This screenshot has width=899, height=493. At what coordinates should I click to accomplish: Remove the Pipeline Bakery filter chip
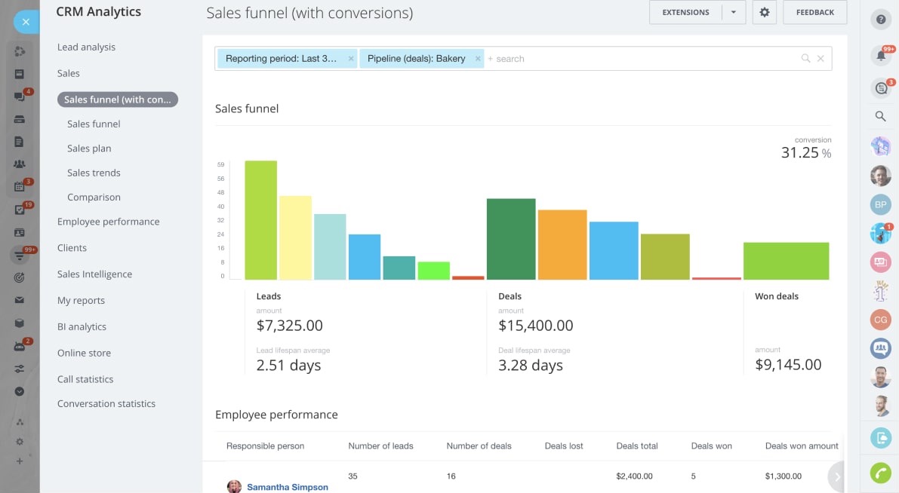pos(478,59)
